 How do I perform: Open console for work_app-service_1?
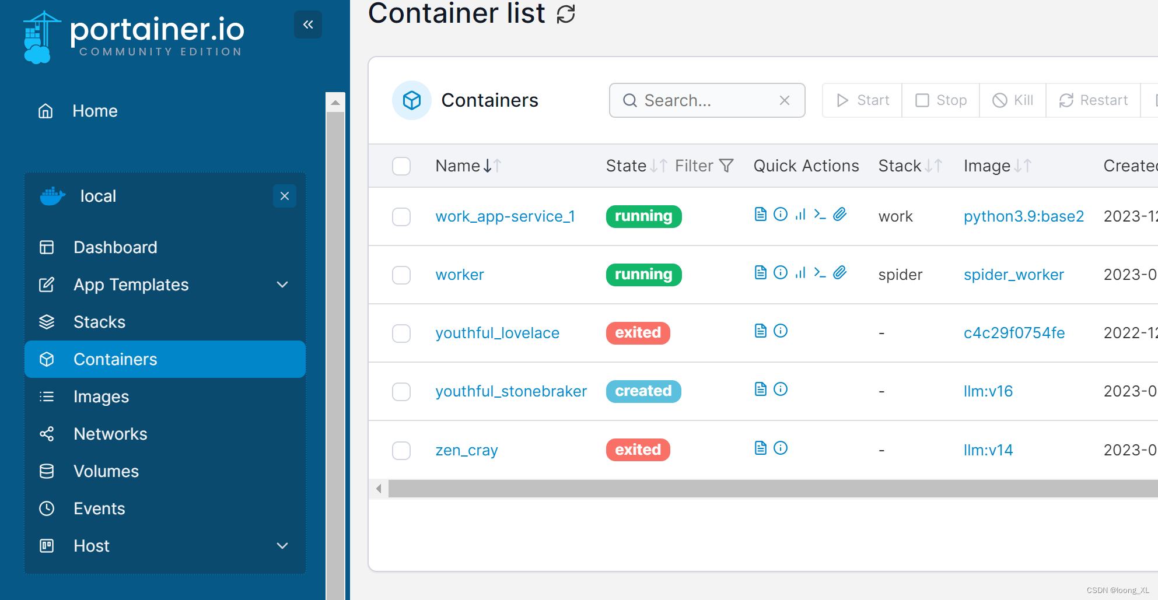tap(820, 215)
